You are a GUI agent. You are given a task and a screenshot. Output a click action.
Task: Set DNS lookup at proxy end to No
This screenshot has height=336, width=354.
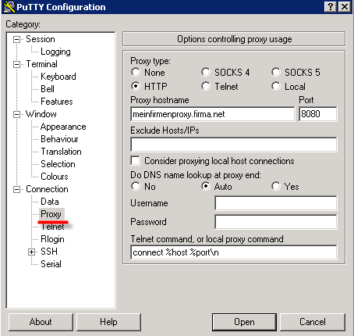[136, 186]
